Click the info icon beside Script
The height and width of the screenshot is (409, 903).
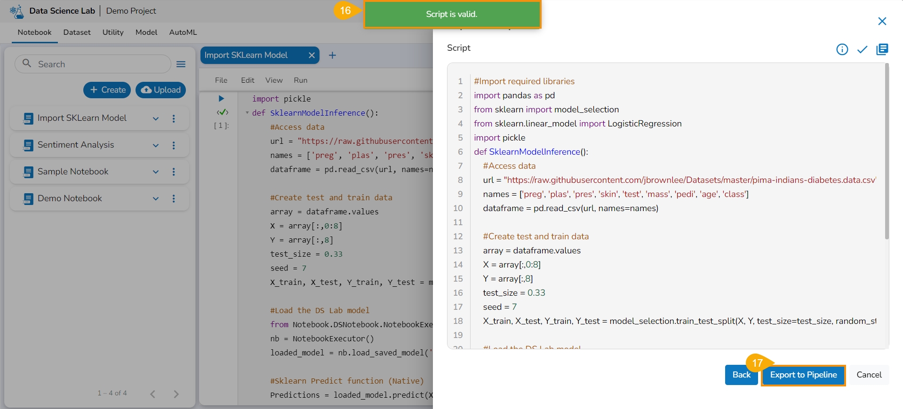tap(842, 49)
